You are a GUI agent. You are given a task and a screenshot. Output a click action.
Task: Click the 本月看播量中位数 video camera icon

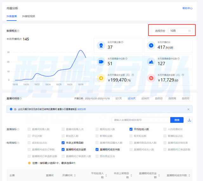coord(101,62)
